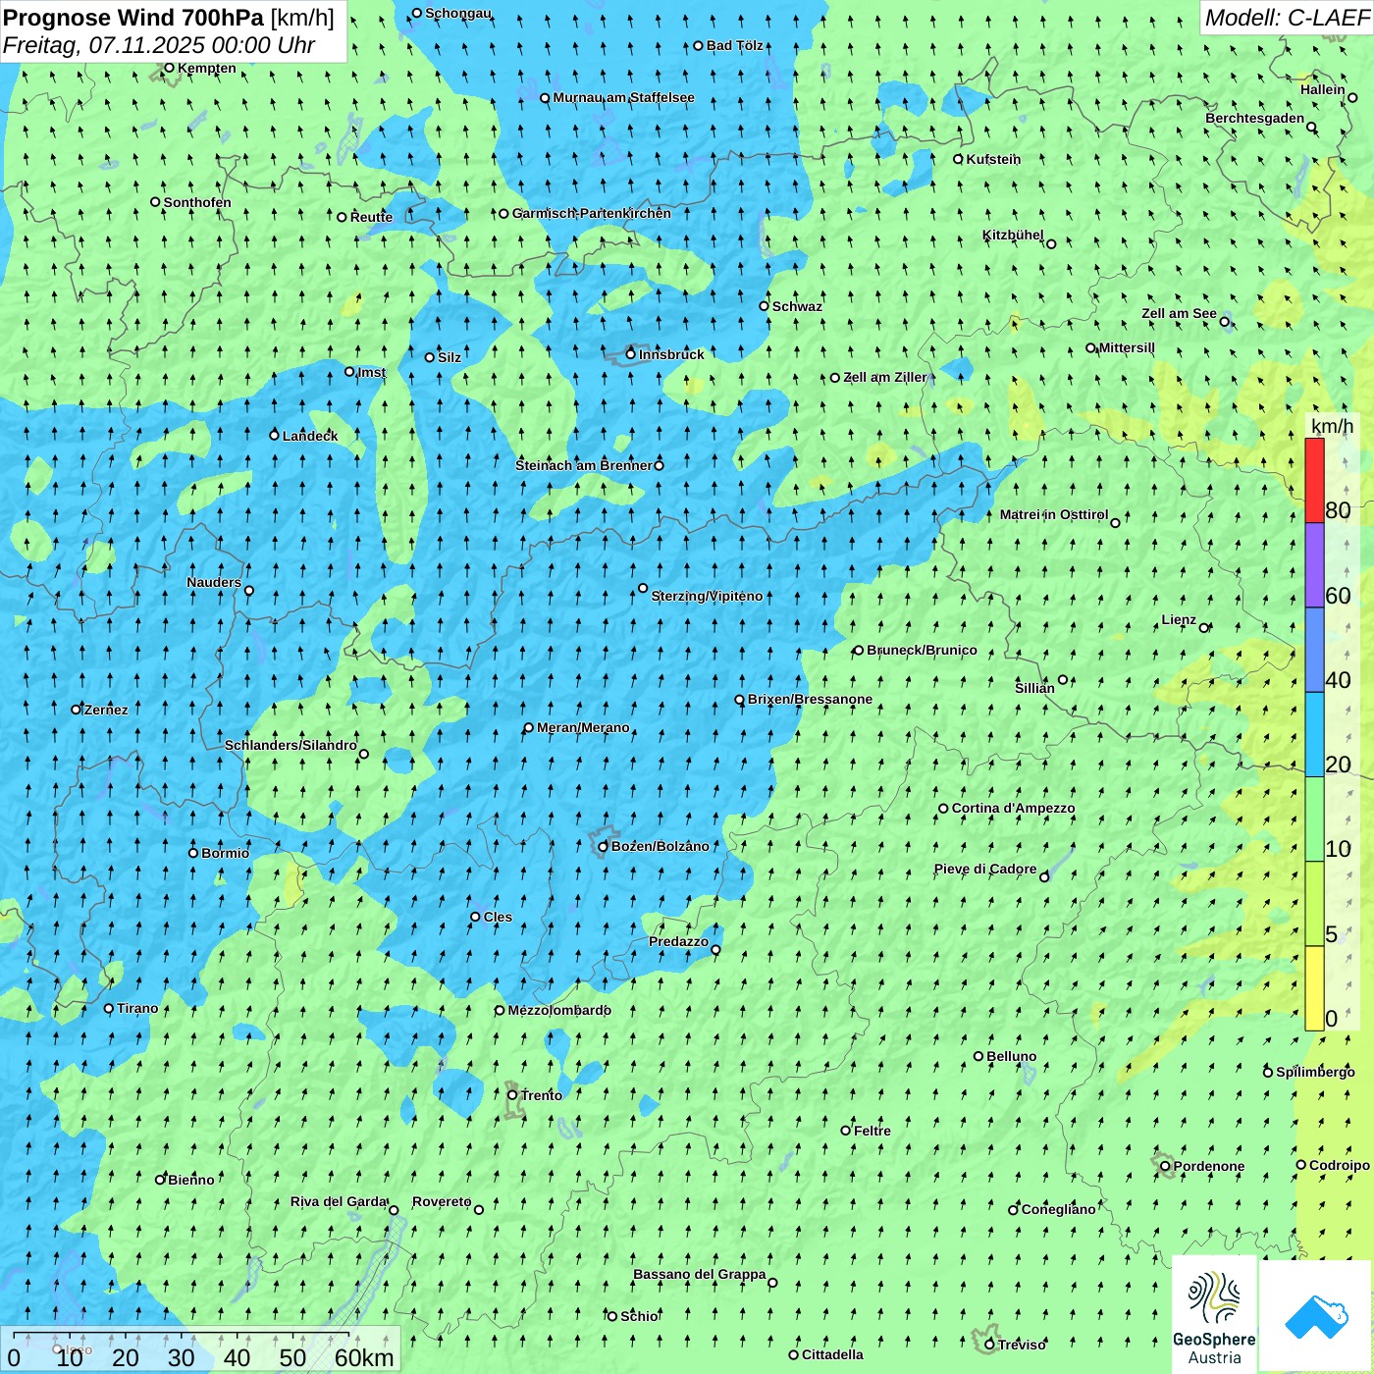Viewport: 1374px width, 1374px height.
Task: Click the Lienz location marker dot
Action: pyautogui.click(x=1204, y=628)
